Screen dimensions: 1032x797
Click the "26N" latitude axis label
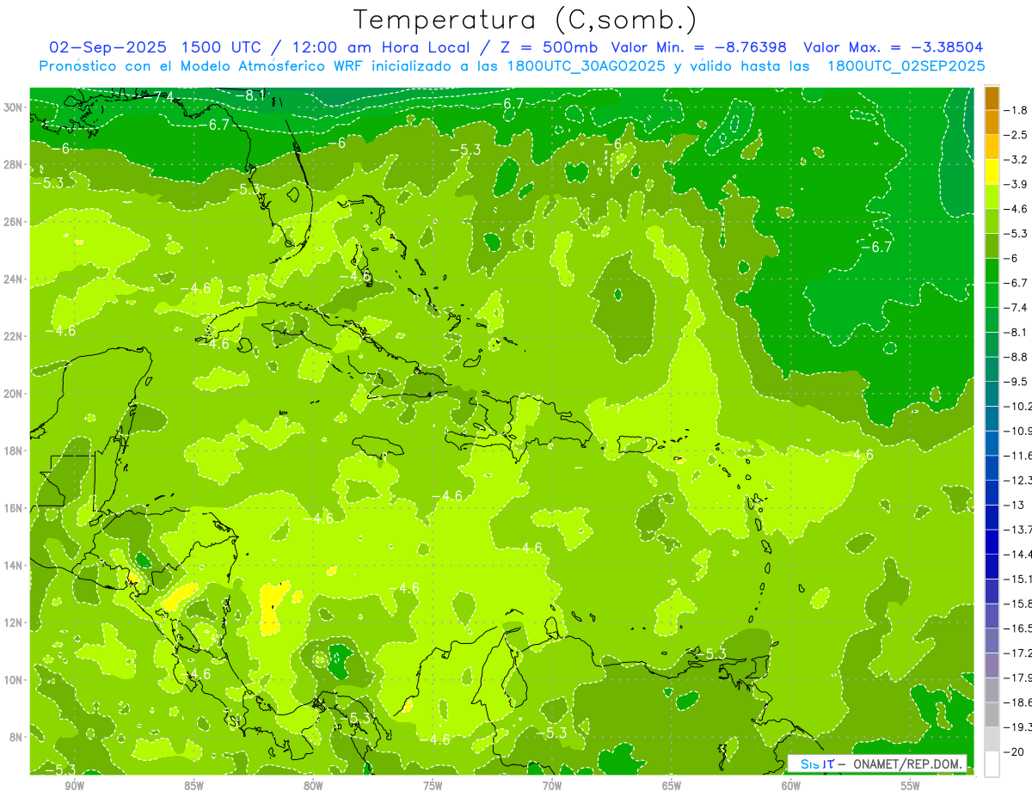[14, 222]
